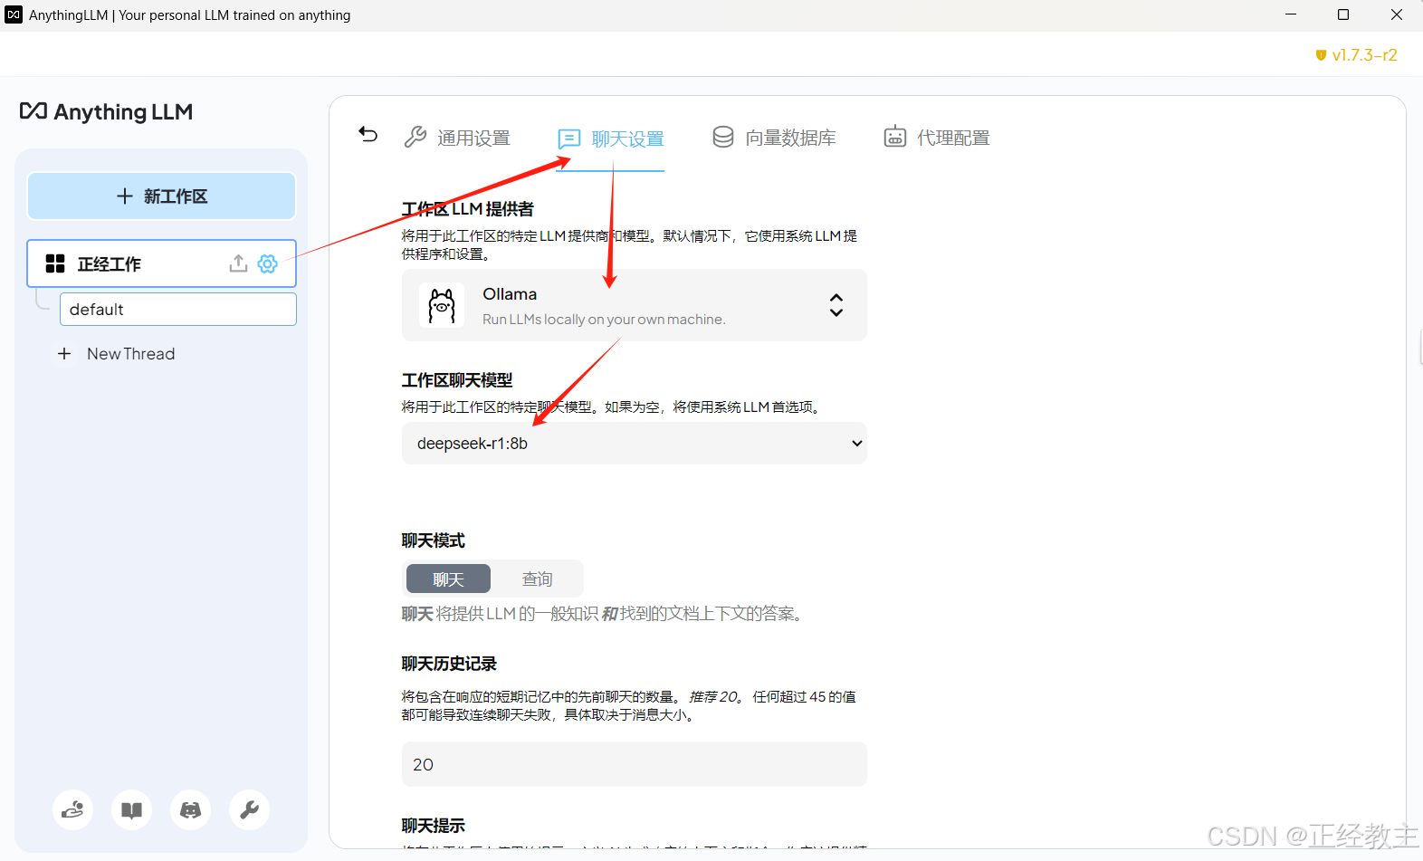The height and width of the screenshot is (861, 1423).
Task: Open the documentation book icon
Action: tap(131, 809)
